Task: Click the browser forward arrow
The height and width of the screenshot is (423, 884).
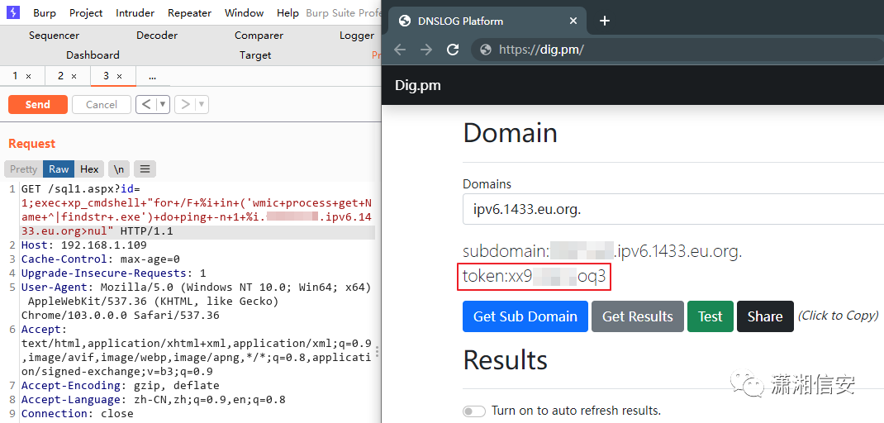Action: 426,50
